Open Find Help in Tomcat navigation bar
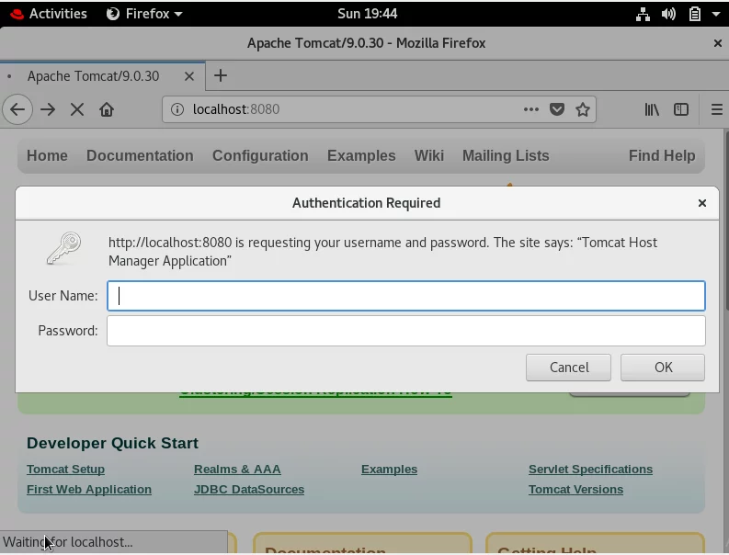Image resolution: width=729 pixels, height=555 pixels. pyautogui.click(x=662, y=155)
